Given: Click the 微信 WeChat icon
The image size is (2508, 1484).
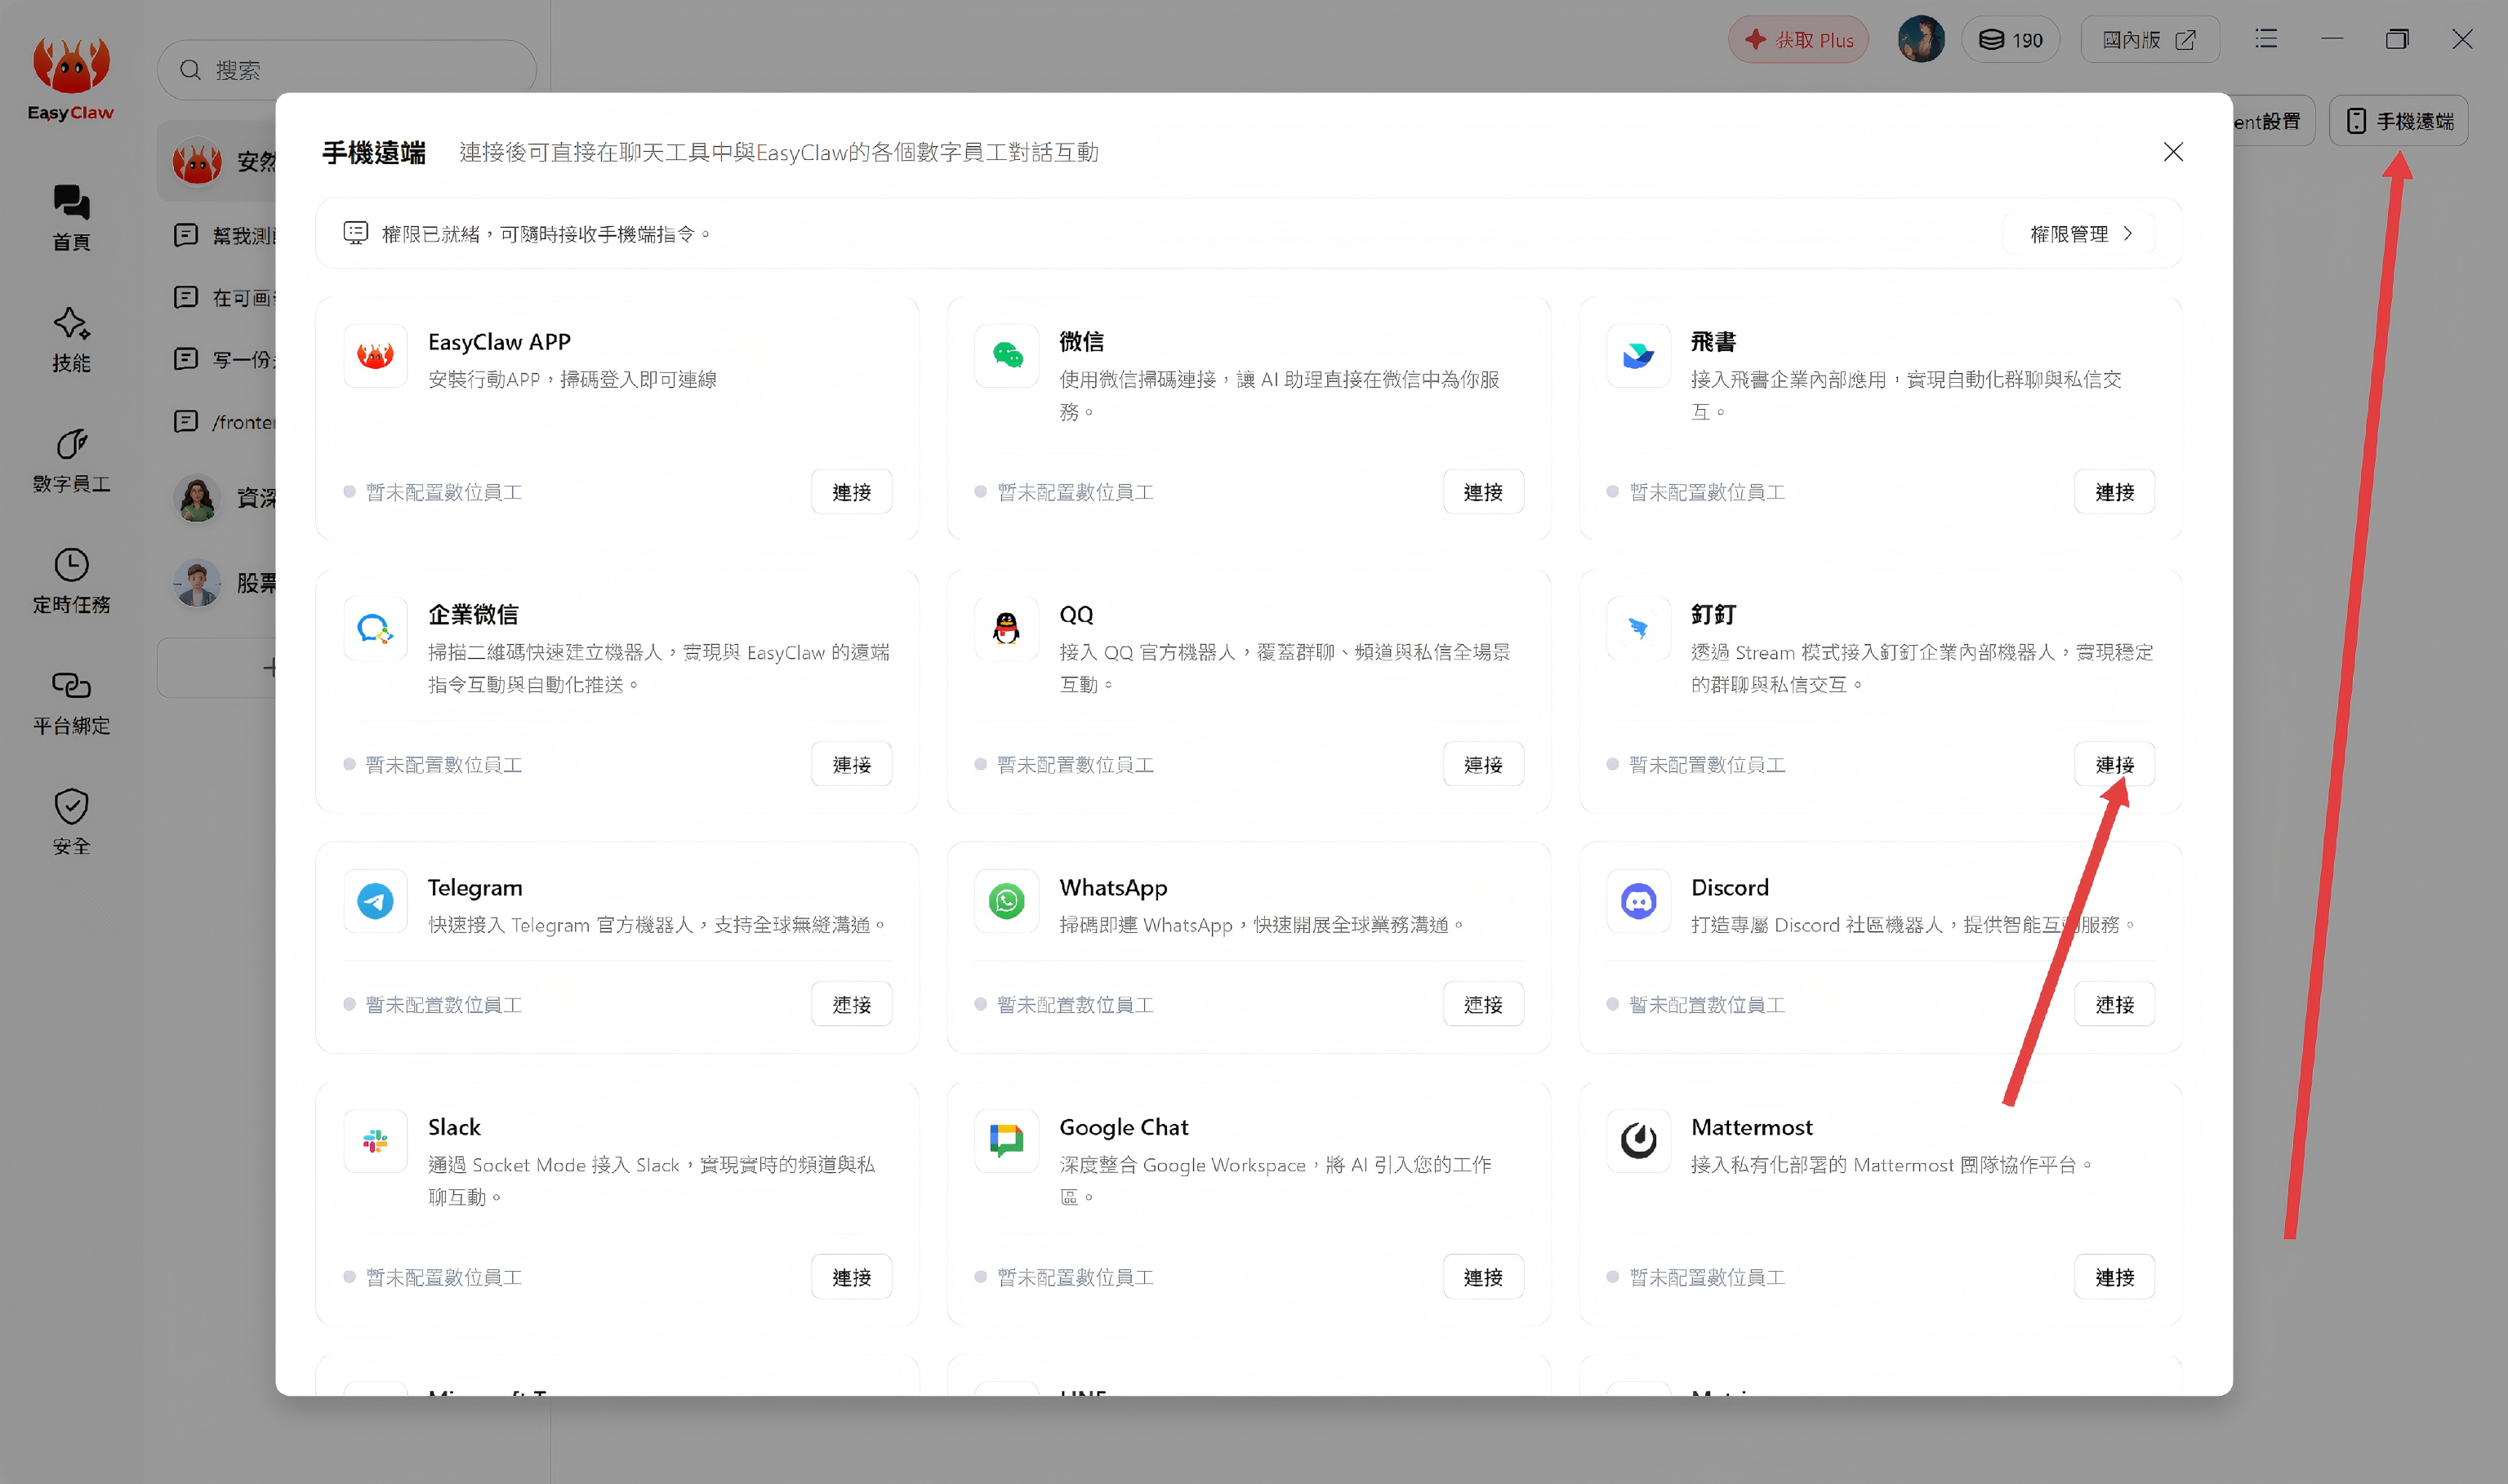Looking at the screenshot, I should click(1006, 356).
